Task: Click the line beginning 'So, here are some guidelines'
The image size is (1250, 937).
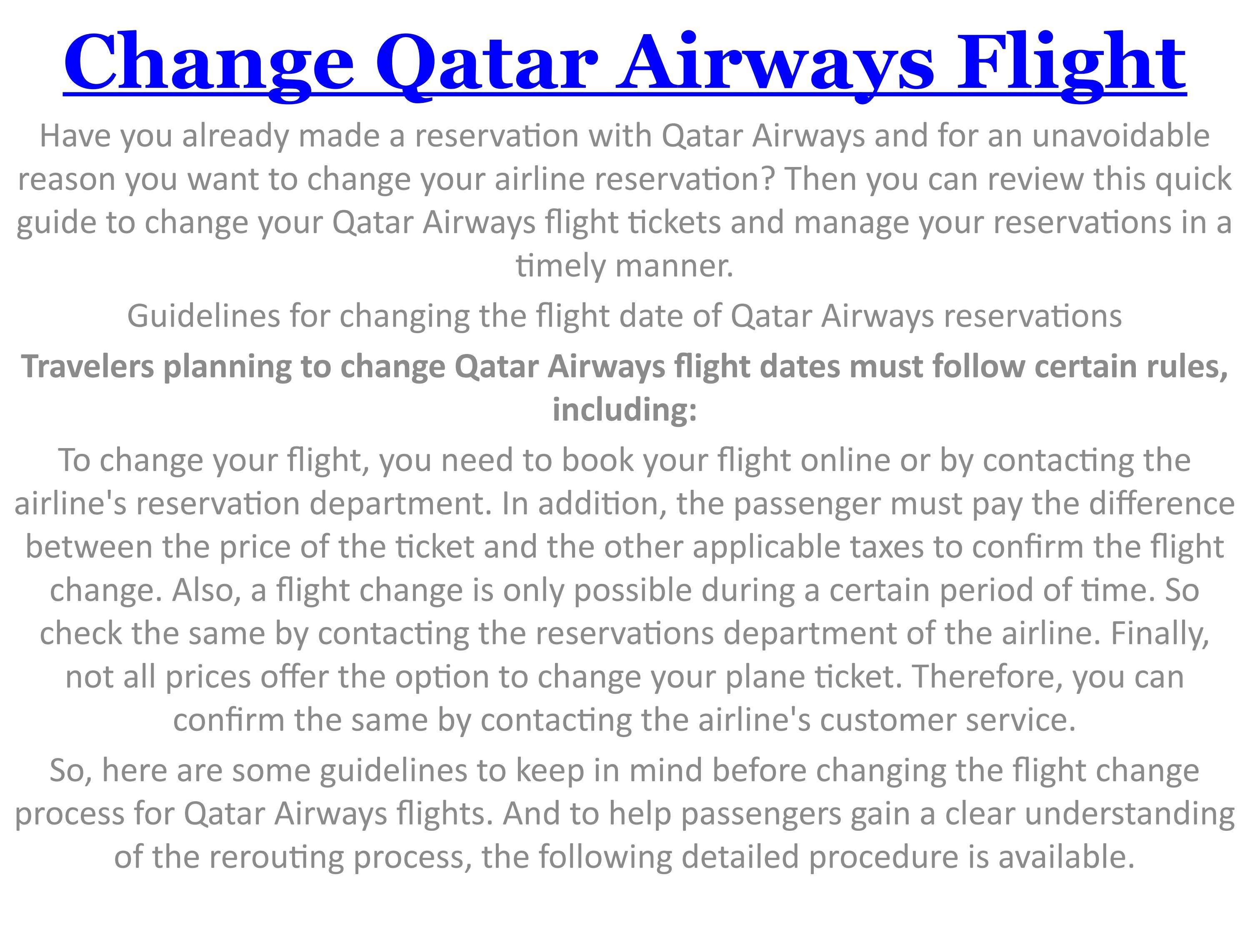Action: pyautogui.click(x=624, y=770)
